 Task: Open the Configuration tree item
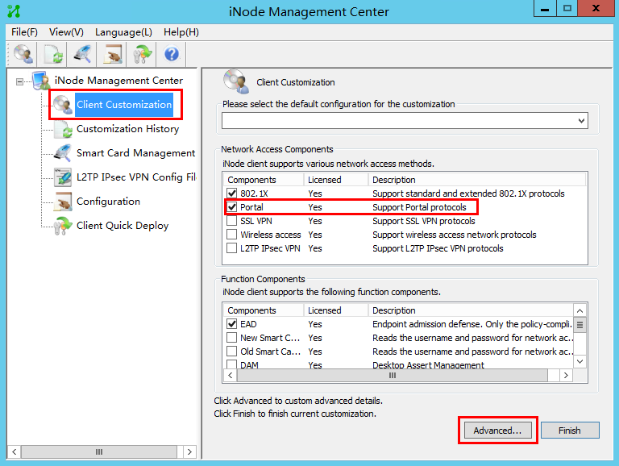pos(108,202)
